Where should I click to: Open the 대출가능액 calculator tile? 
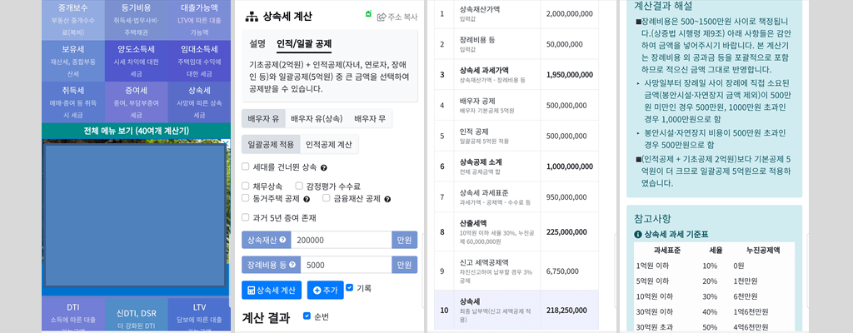199,20
